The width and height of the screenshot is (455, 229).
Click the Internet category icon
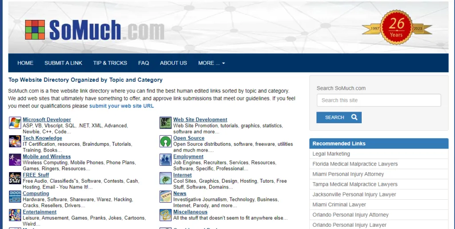tap(165, 178)
